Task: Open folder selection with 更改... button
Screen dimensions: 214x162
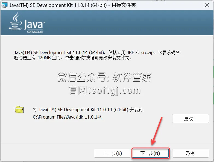Action: click(190, 119)
